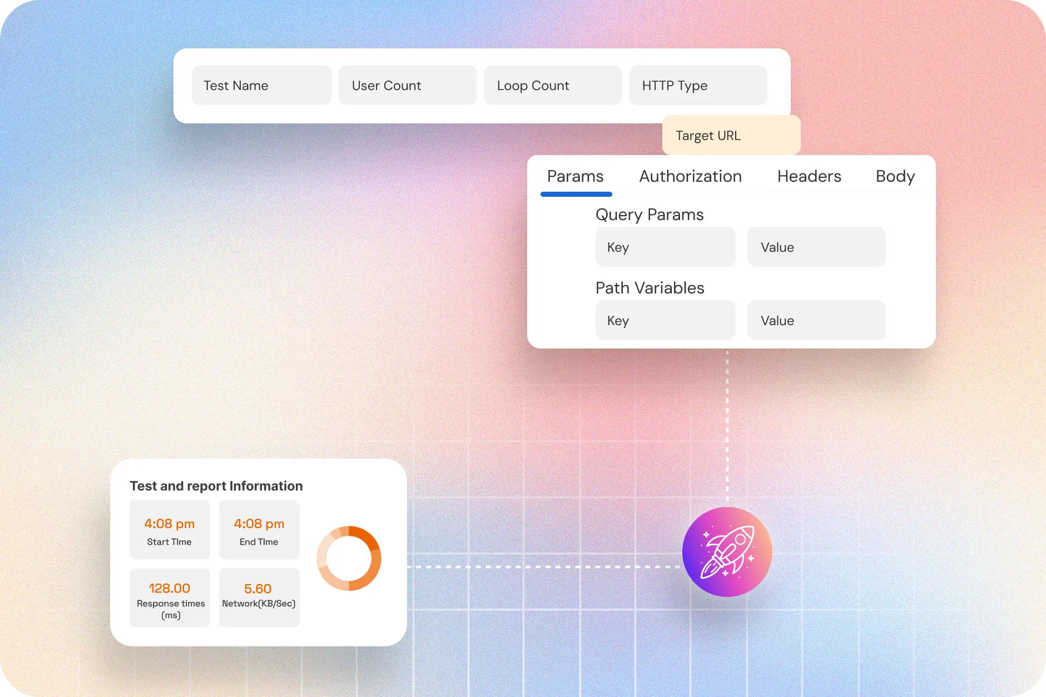Go to the Headers tab
1046x697 pixels.
[809, 177]
